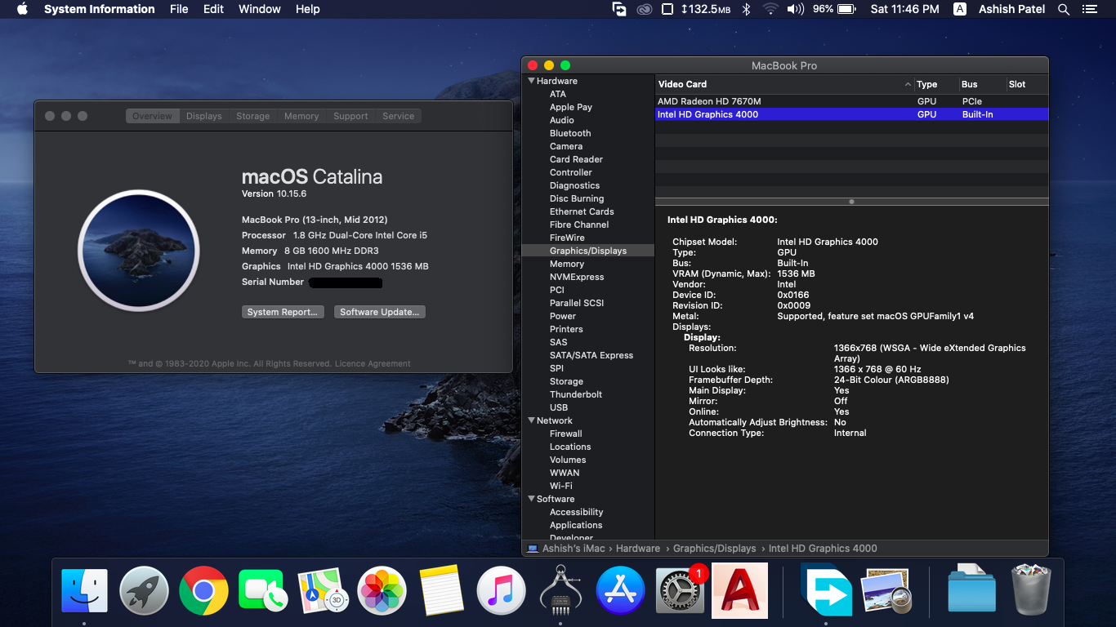Open App Store from the Dock

(620, 590)
